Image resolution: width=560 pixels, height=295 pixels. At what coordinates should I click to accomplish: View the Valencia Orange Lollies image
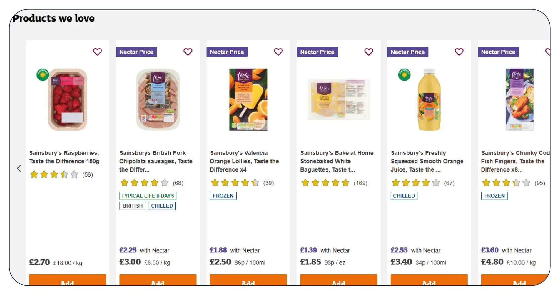[248, 99]
